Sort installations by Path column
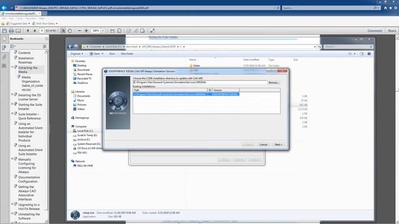The image size is (399, 224). [x=170, y=90]
